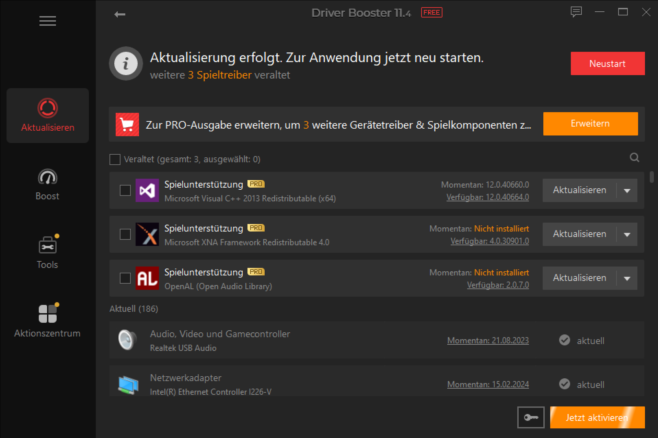Screen dimensions: 658x438
Task: Click the red shopping cart icon
Action: coord(127,125)
